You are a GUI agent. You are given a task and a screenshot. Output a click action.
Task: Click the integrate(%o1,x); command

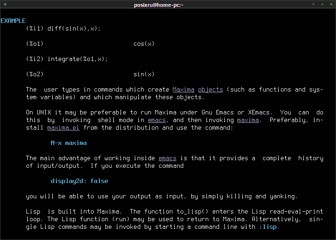point(78,59)
